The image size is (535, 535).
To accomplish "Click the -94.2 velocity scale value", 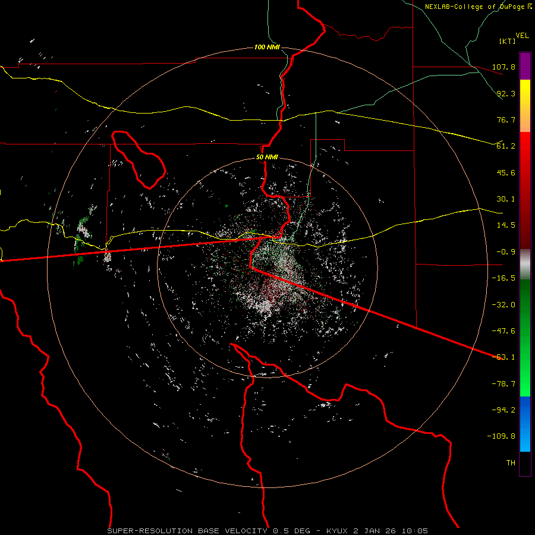I will pos(503,410).
